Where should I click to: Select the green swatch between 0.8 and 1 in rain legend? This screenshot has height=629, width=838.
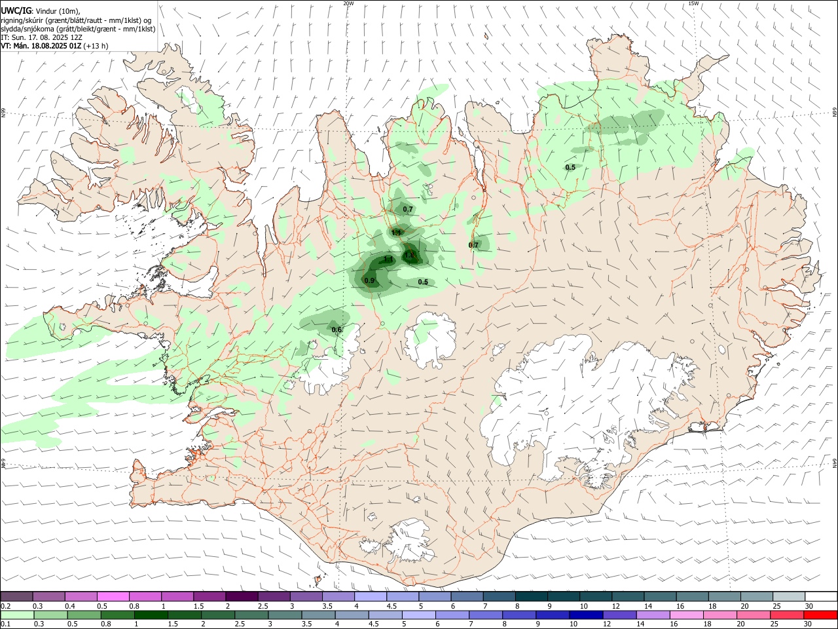pyautogui.click(x=117, y=615)
